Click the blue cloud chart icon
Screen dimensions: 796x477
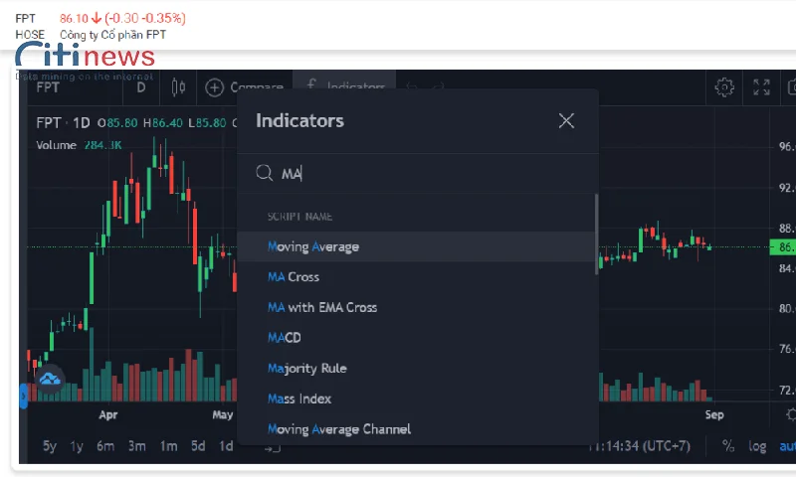coord(50,379)
